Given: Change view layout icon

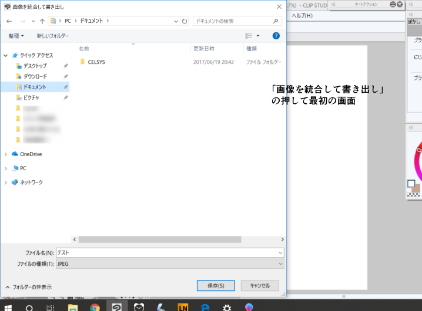Looking at the screenshot, I should [x=249, y=36].
